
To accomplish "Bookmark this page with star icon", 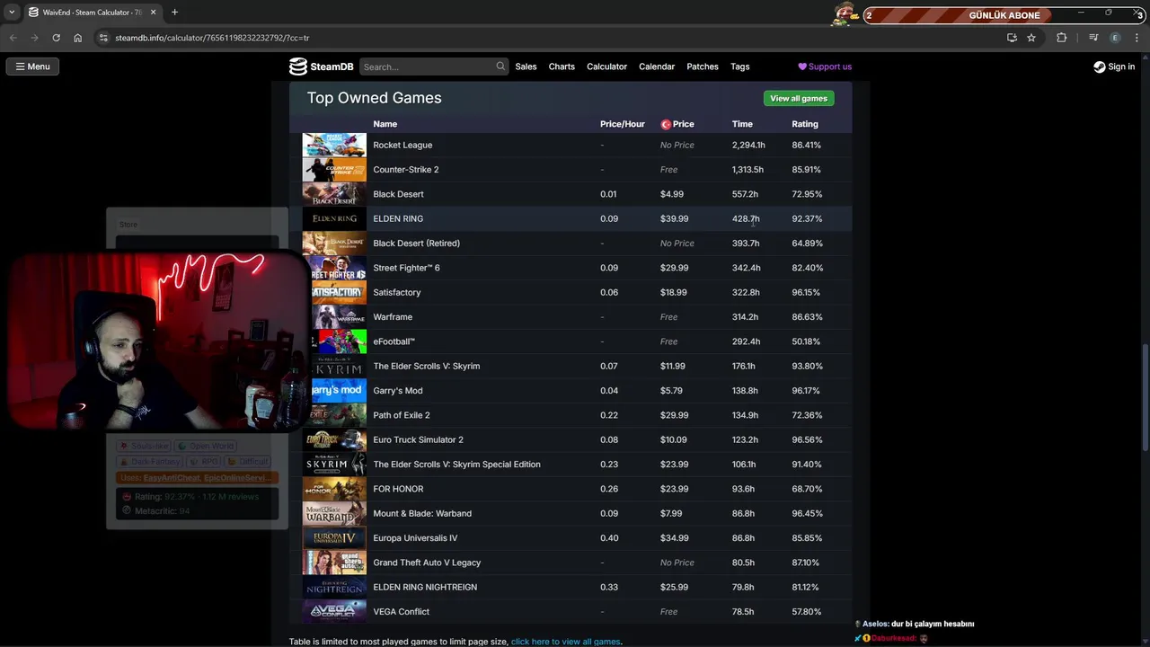I will click(x=1031, y=38).
